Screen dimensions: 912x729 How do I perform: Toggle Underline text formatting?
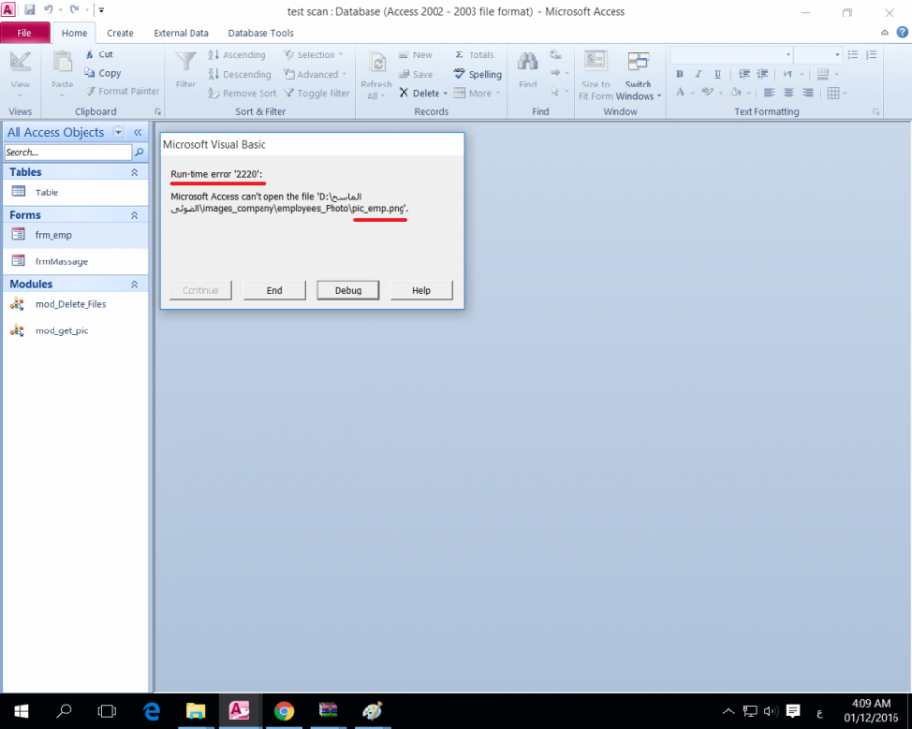718,74
